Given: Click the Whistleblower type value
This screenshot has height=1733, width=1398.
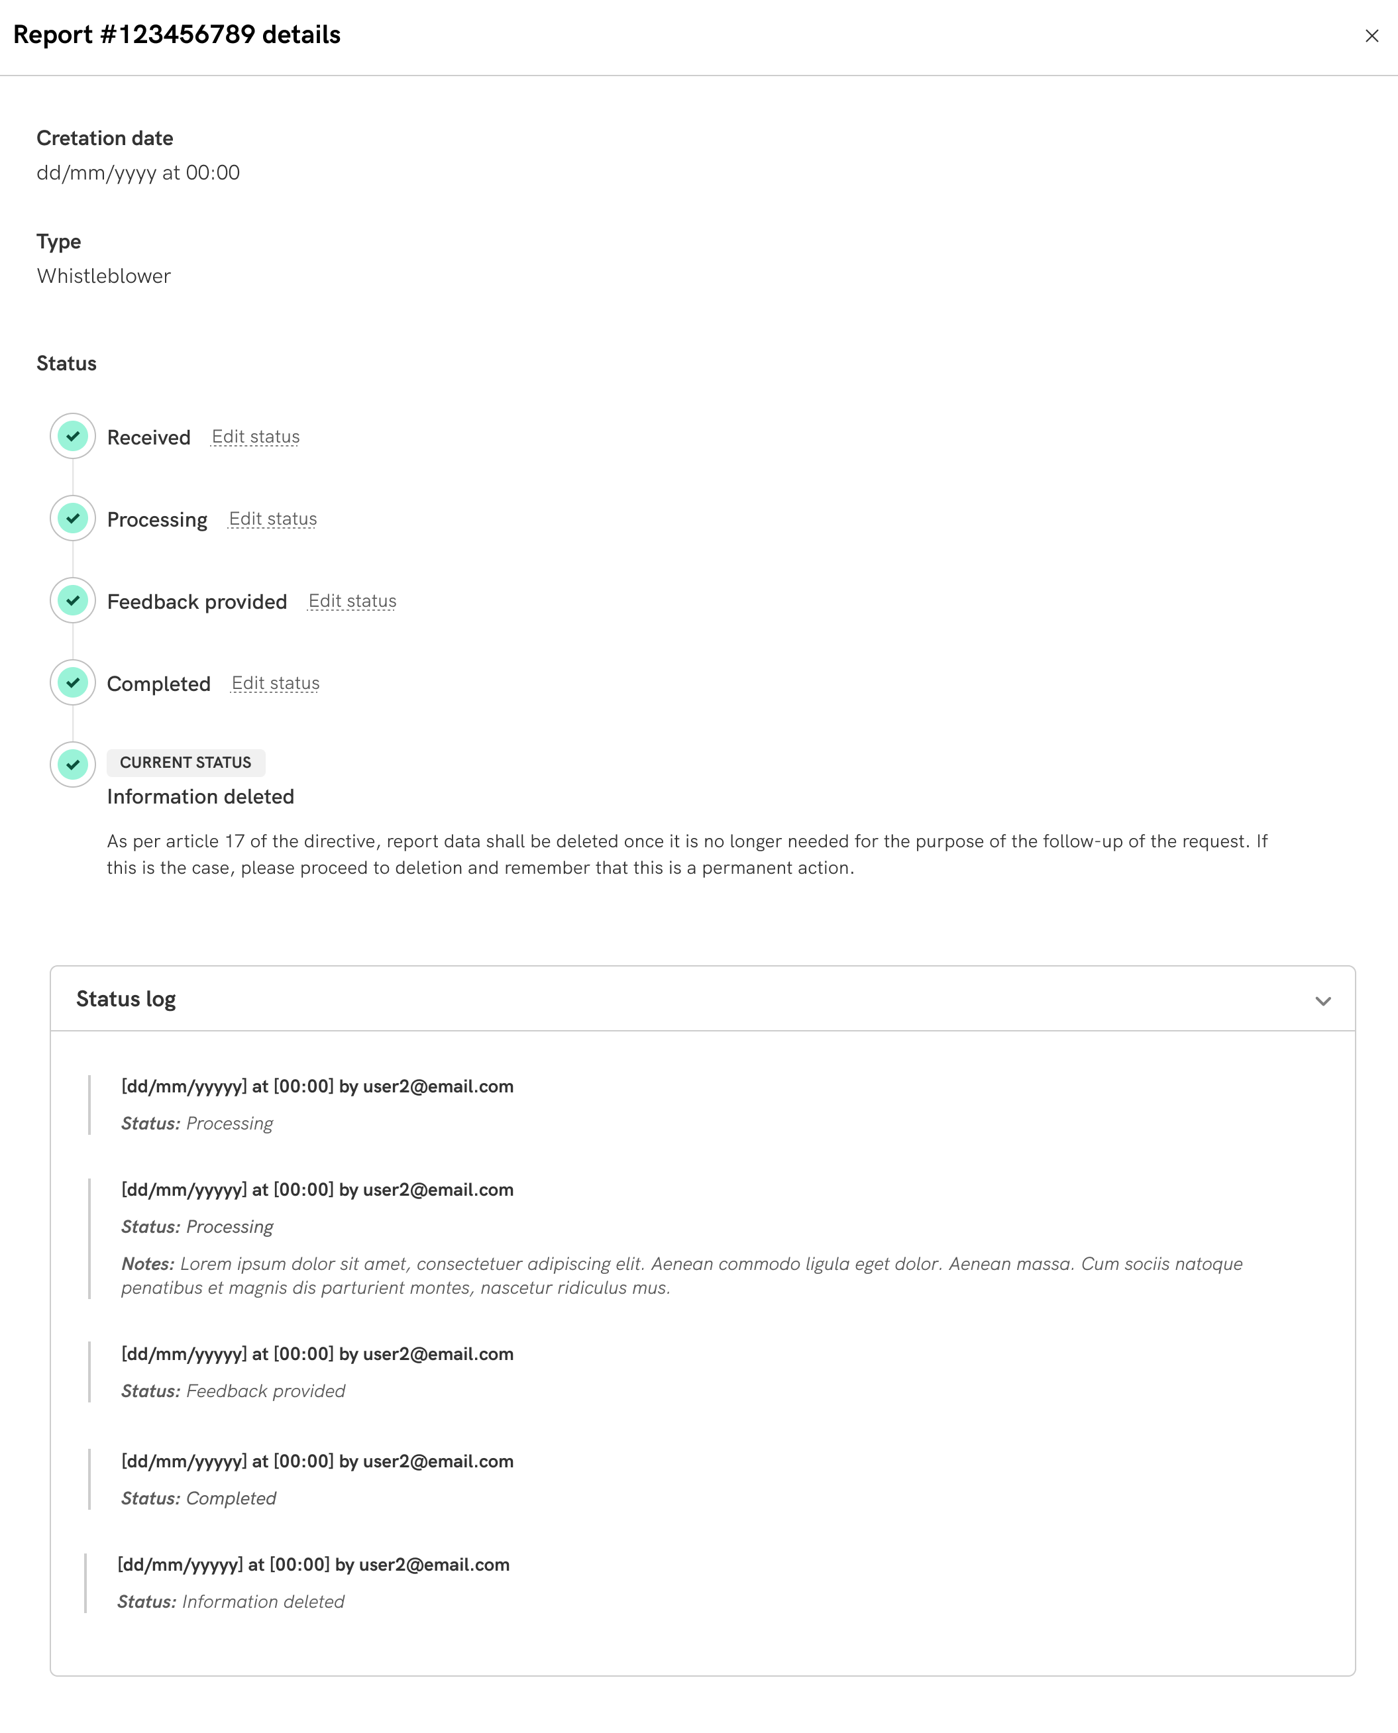Looking at the screenshot, I should (104, 276).
